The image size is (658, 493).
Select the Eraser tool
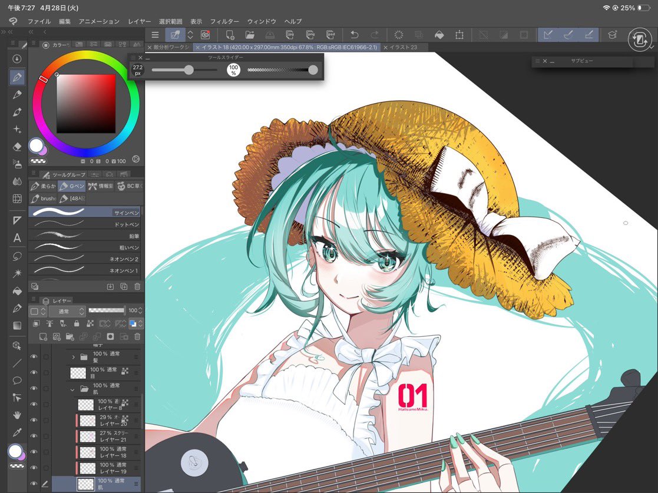point(17,147)
